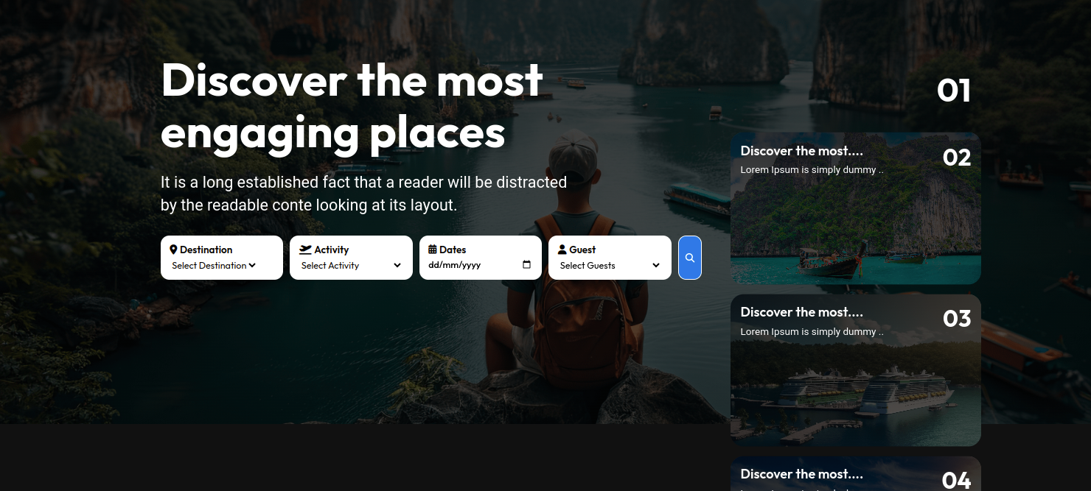The height and width of the screenshot is (491, 1091).
Task: Click the 02 number on the island card
Action: pyautogui.click(x=956, y=158)
